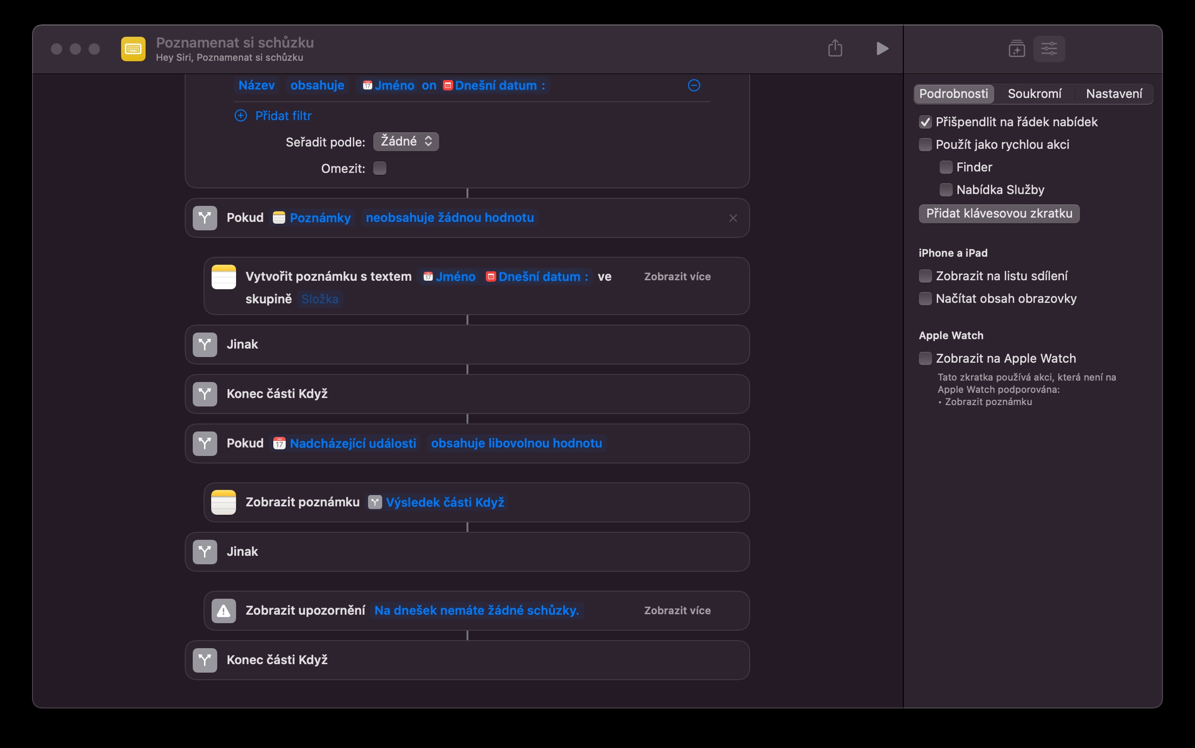Expand Zobrazit více on Vytvořit poznámku
This screenshot has width=1195, height=748.
point(677,276)
